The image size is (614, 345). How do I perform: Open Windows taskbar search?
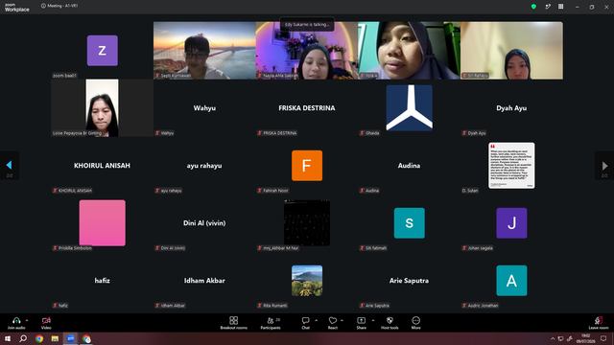tap(23, 338)
